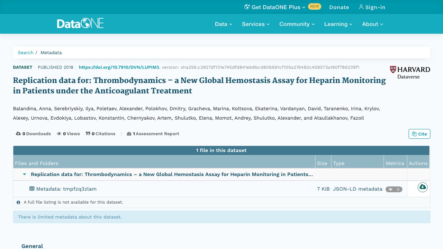Click the table icon next to Metadata: tmpfzq3zlam
Image resolution: width=443 pixels, height=249 pixels.
(x=32, y=189)
